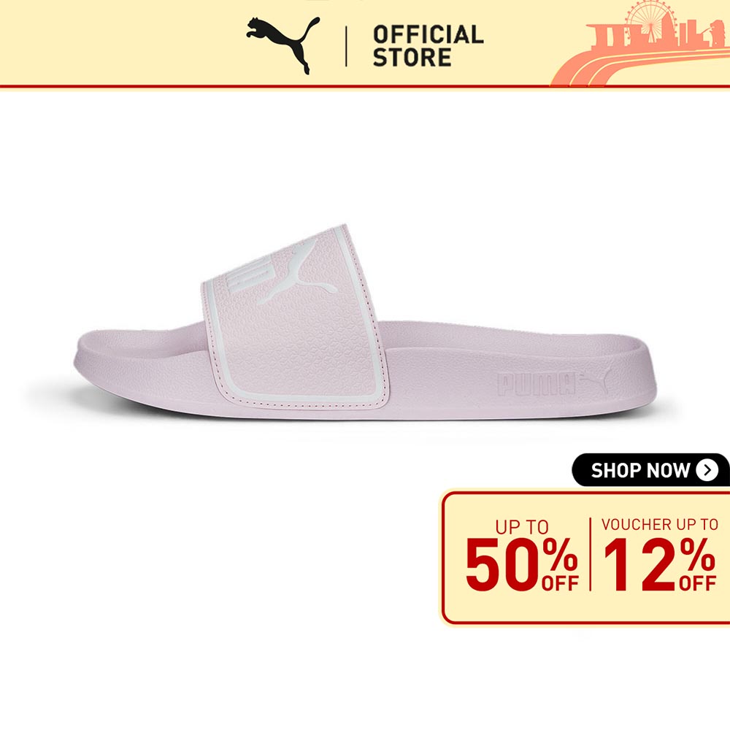This screenshot has width=730, height=730.
Task: Click the cream header banner
Action: 365,43
